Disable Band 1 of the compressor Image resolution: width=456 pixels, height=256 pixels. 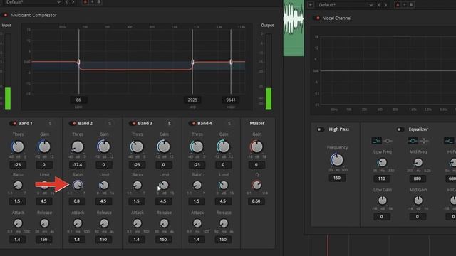pos(13,123)
